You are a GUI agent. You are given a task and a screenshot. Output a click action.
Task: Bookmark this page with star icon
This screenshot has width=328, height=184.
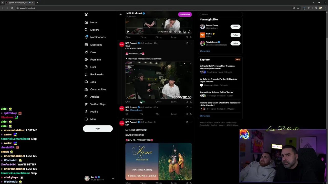point(298,8)
